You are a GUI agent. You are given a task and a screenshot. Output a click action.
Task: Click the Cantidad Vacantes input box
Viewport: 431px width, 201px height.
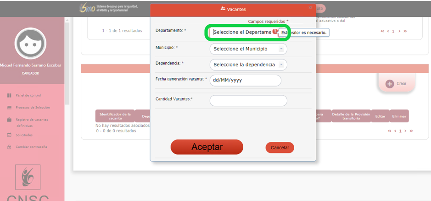[248, 101]
